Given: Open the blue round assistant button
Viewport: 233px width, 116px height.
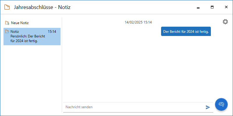Looking at the screenshot, I should coord(221,104).
